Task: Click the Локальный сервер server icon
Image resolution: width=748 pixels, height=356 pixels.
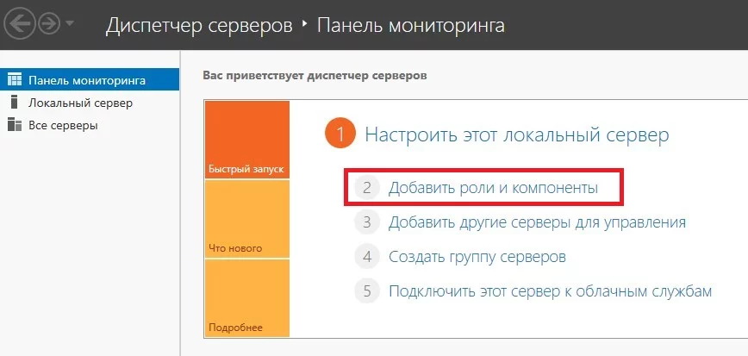Action: [x=15, y=102]
